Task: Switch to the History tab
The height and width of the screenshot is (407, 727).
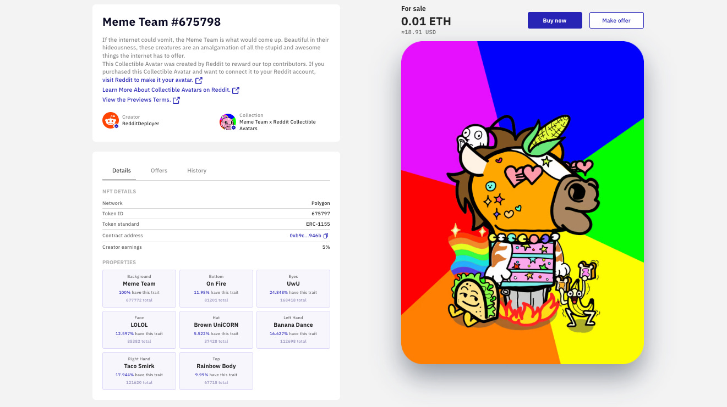Action: click(196, 171)
